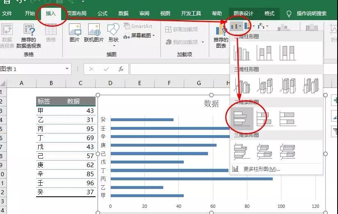This screenshot has width=338, height=214.
Task: Click the 丁 label cell
Action: (51, 138)
